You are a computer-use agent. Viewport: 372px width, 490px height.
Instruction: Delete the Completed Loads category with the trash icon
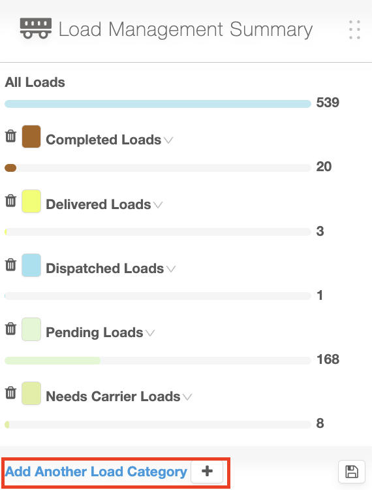click(x=10, y=136)
